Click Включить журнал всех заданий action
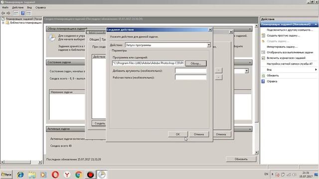 point(286,58)
